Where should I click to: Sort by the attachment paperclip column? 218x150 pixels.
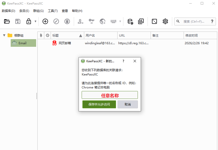pyautogui.click(x=41, y=35)
